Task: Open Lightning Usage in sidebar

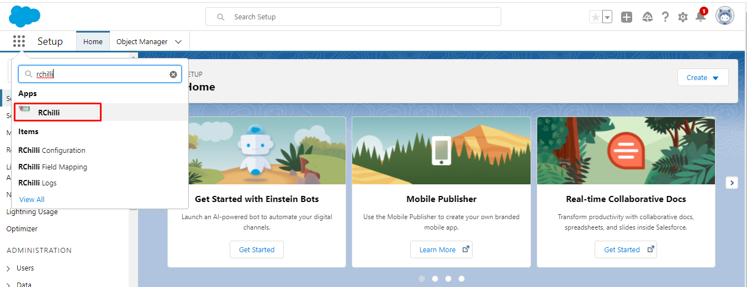Action: coord(32,211)
